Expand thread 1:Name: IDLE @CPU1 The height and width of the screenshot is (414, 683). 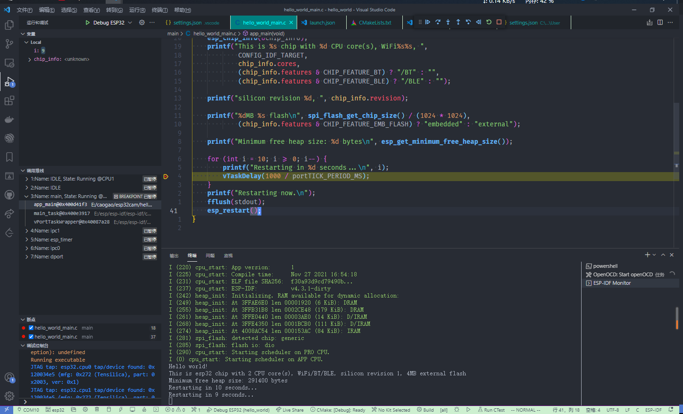point(26,179)
